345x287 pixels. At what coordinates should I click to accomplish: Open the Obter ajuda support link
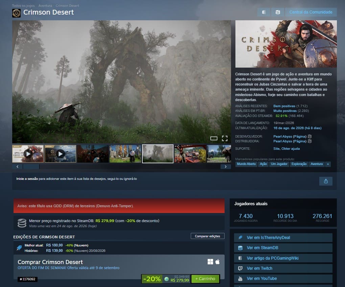point(291,149)
